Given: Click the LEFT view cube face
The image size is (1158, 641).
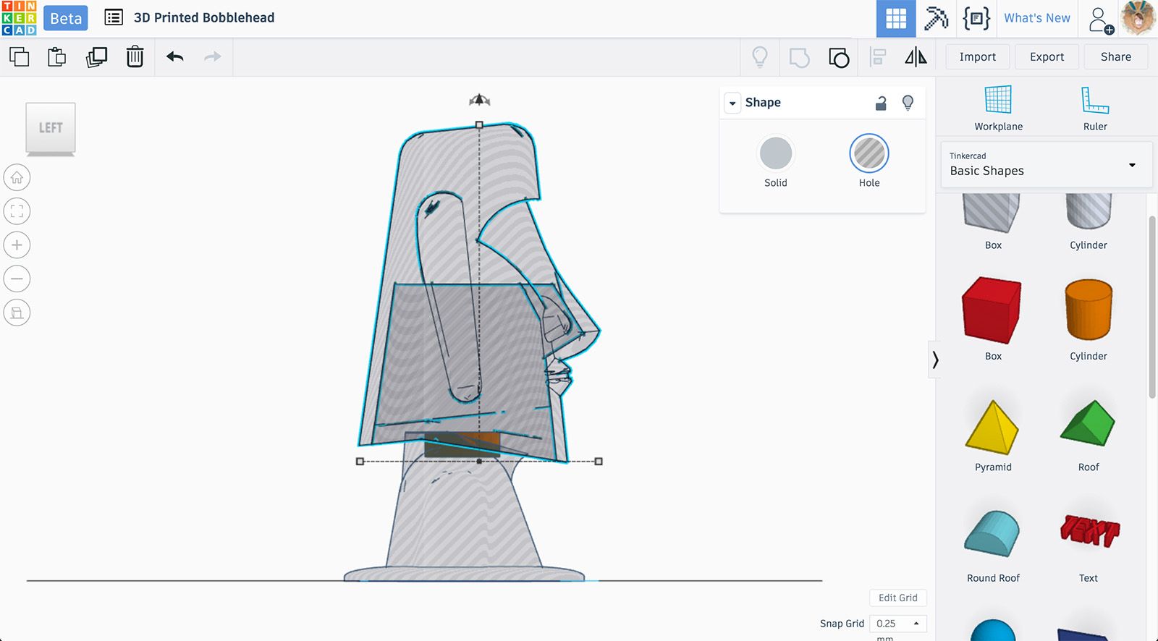Looking at the screenshot, I should click(51, 128).
